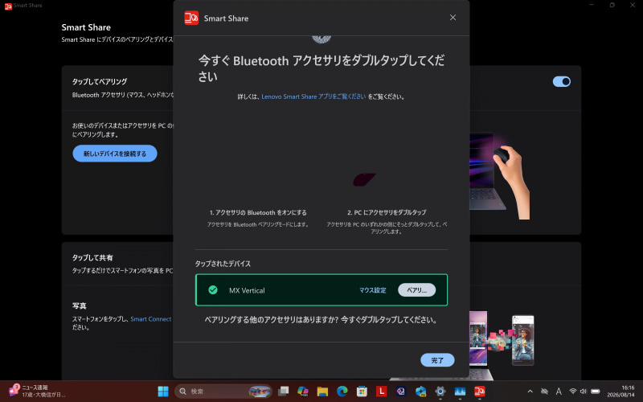Open the Windows Start menu

pyautogui.click(x=163, y=392)
